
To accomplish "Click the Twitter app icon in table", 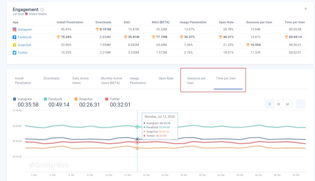I will pyautogui.click(x=15, y=53).
